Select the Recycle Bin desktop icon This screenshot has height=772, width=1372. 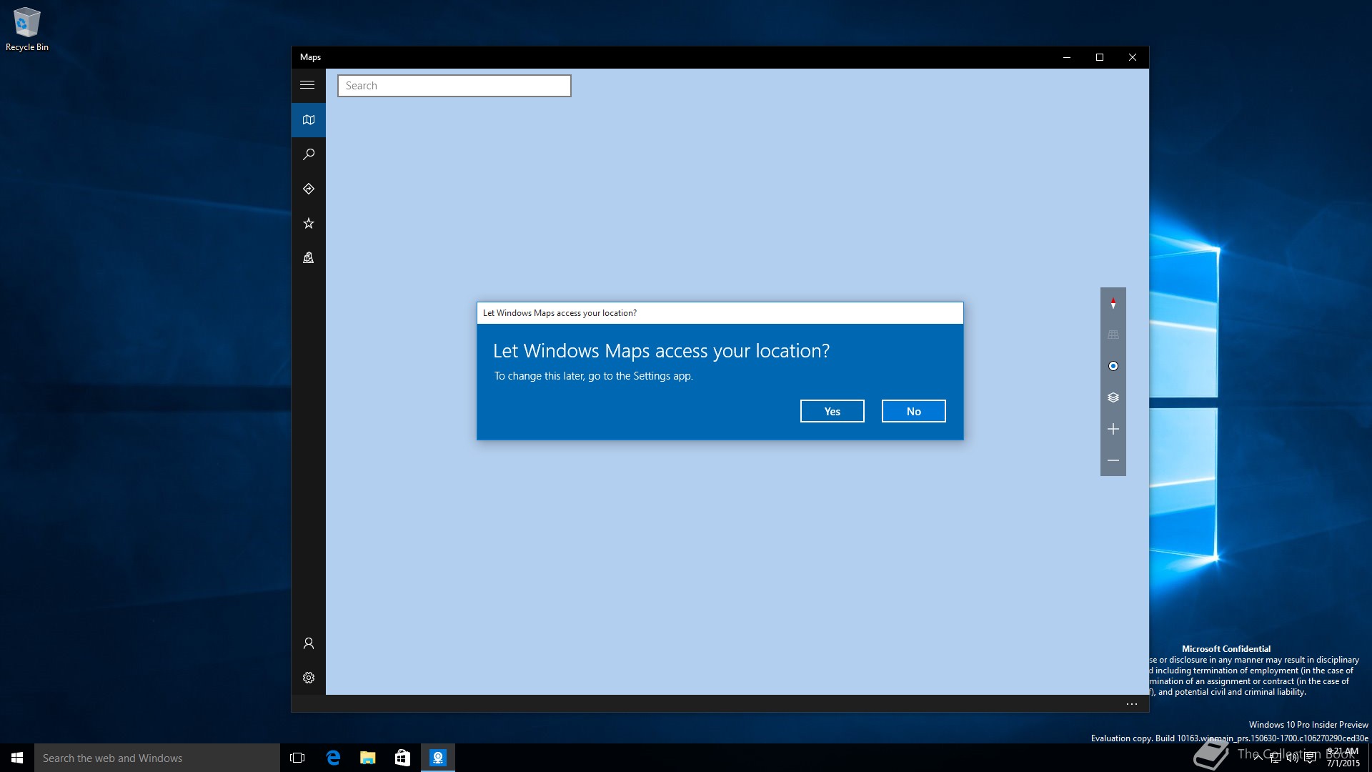pyautogui.click(x=27, y=29)
